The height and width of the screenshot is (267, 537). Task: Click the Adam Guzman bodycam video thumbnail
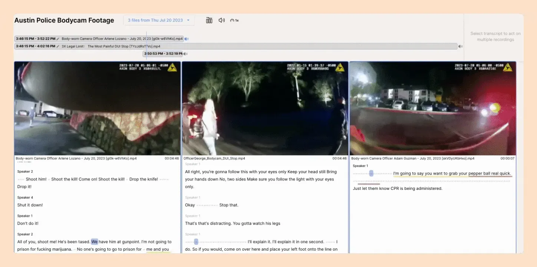[433, 108]
